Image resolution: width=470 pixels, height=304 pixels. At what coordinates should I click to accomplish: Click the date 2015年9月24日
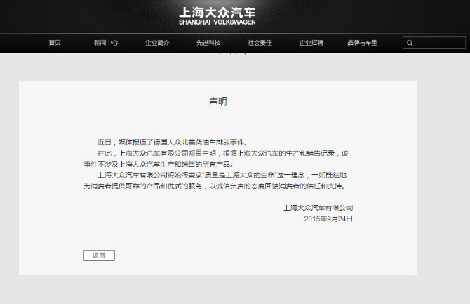(328, 219)
